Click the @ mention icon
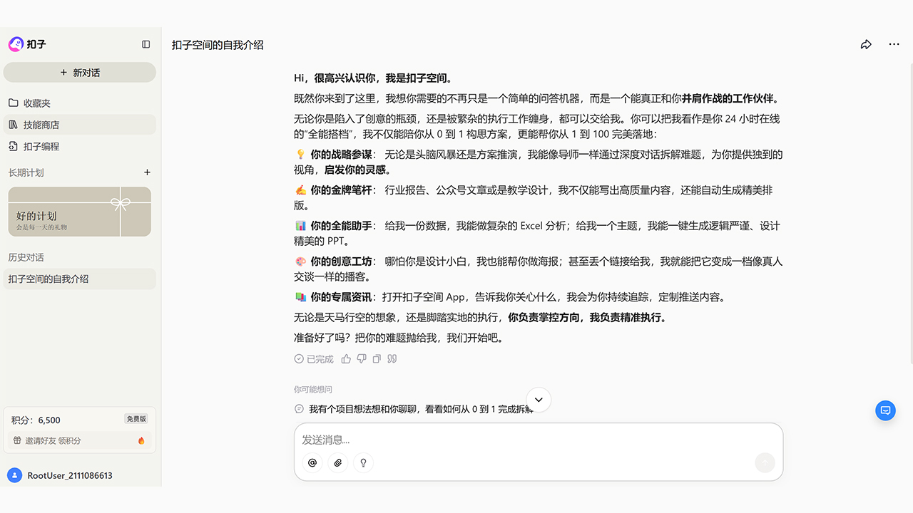913x513 pixels. (x=312, y=463)
